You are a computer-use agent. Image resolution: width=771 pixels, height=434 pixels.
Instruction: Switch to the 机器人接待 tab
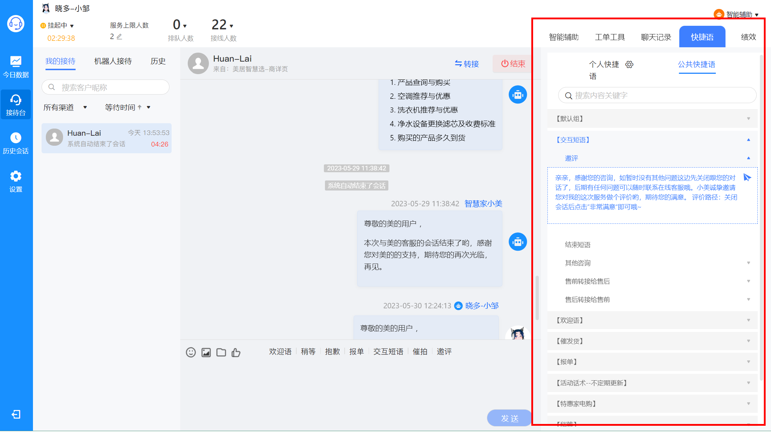click(113, 61)
